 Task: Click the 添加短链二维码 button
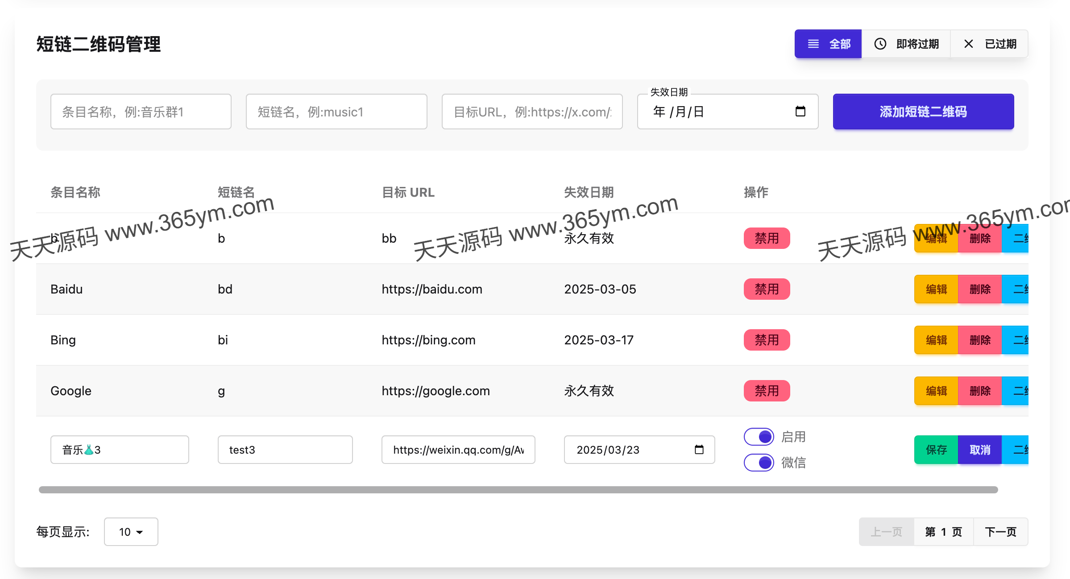tap(923, 112)
